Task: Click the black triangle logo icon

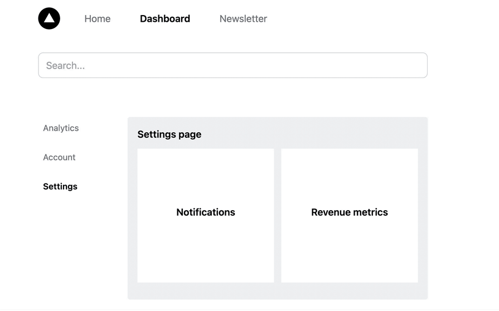Action: coord(49,18)
